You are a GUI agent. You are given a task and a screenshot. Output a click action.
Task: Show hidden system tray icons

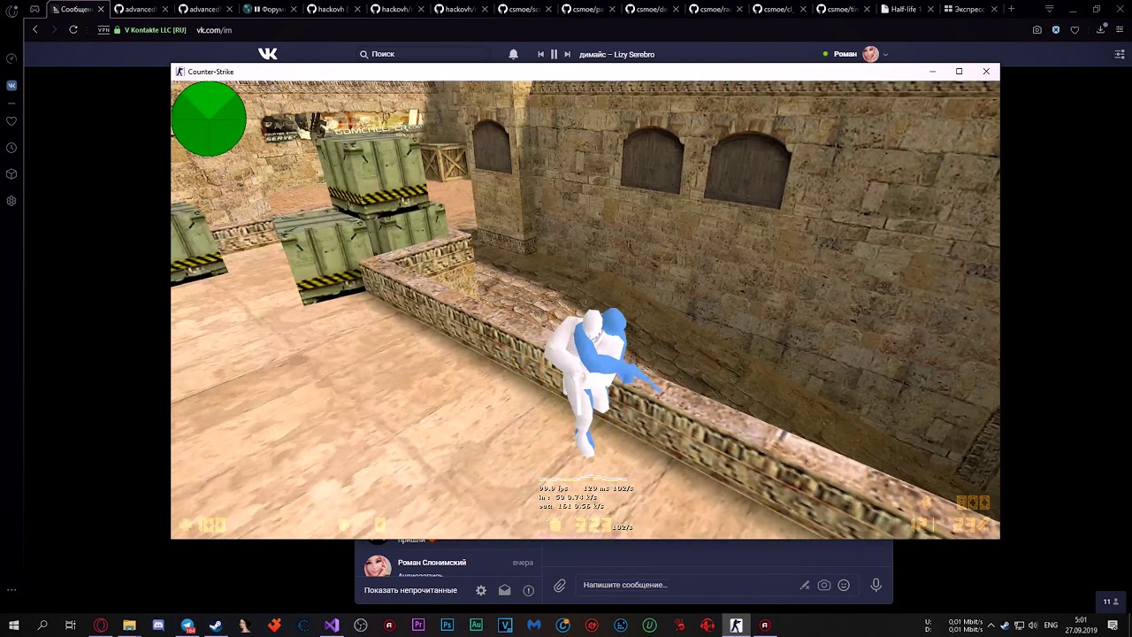(x=990, y=625)
